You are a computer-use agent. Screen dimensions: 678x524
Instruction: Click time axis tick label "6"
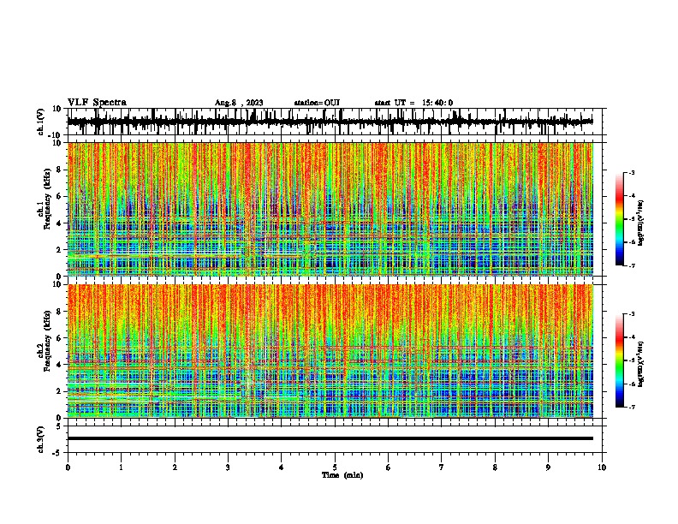389,467
